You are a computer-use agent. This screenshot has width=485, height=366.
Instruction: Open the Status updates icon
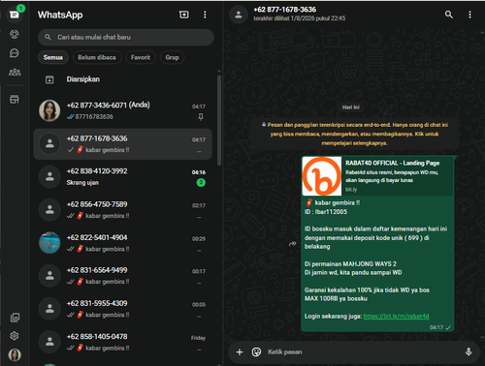point(15,34)
